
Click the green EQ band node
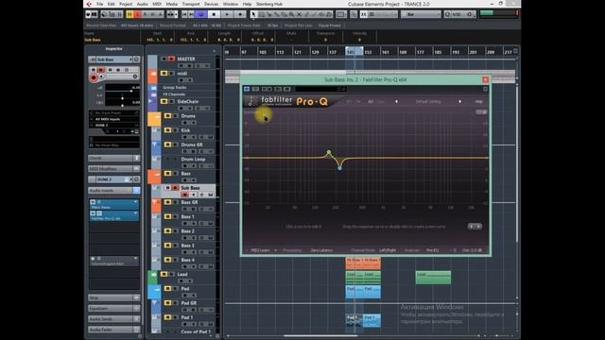(x=329, y=152)
